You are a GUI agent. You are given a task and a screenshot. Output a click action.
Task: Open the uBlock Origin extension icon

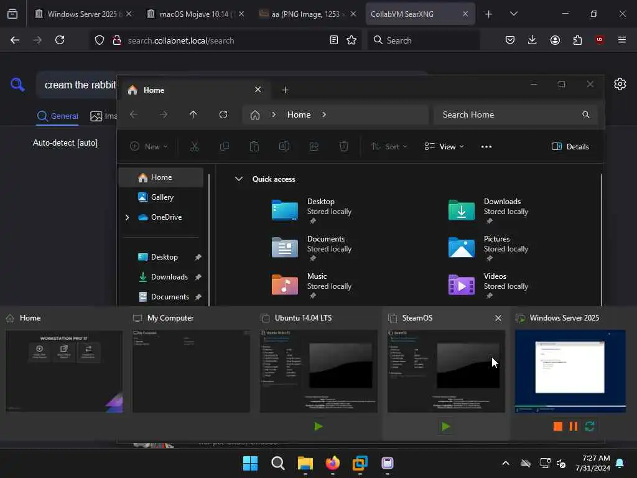(x=599, y=40)
